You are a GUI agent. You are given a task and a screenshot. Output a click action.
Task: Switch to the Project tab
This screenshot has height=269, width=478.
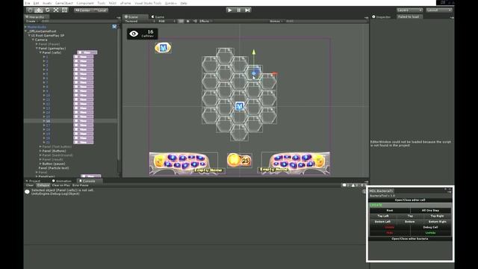(x=33, y=181)
